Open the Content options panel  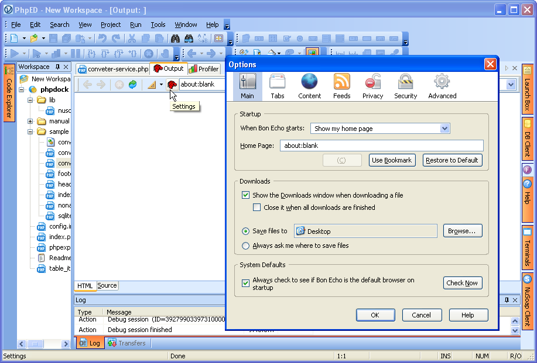tap(310, 87)
